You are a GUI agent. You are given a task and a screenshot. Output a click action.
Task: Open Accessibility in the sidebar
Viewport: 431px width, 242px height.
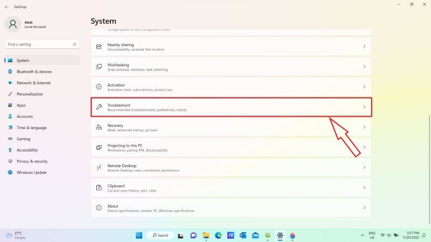[42, 150]
